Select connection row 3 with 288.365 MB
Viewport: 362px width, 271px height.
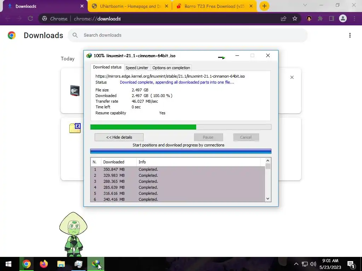point(178,181)
